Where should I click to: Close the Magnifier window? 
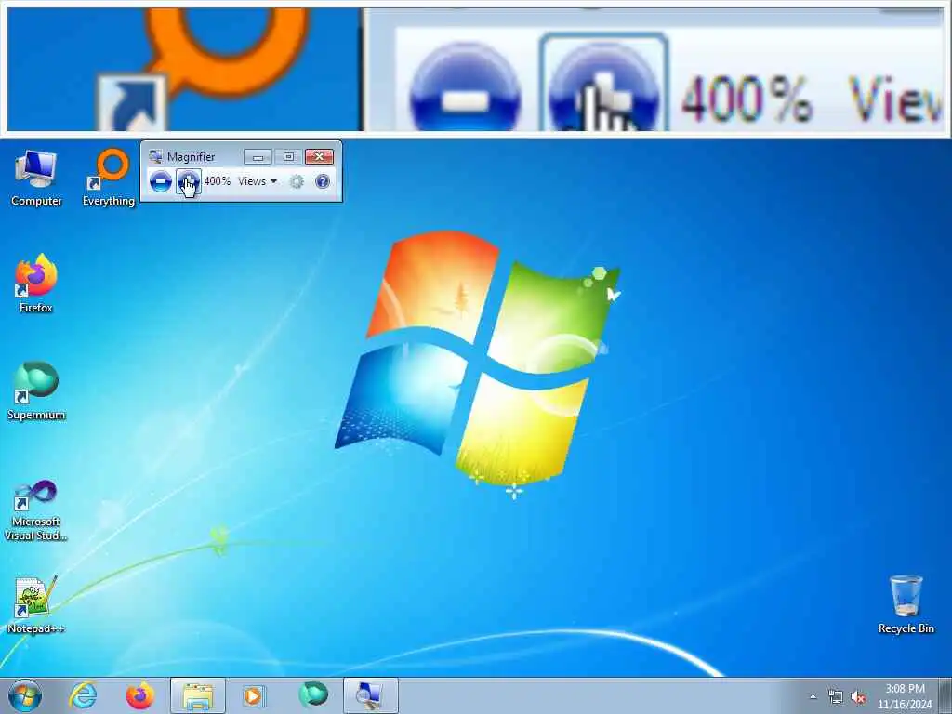pos(319,157)
